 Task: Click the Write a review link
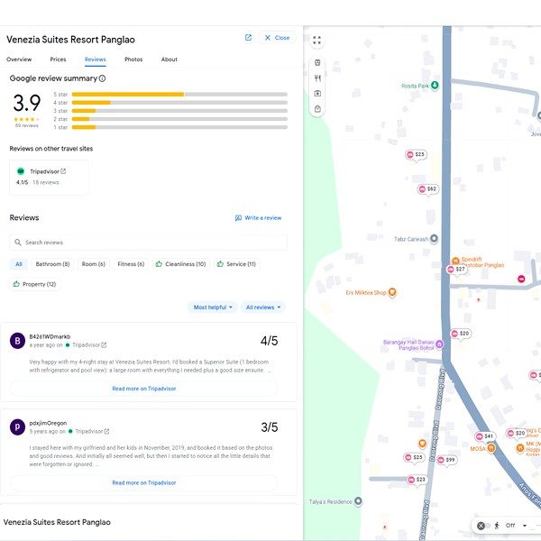point(259,218)
